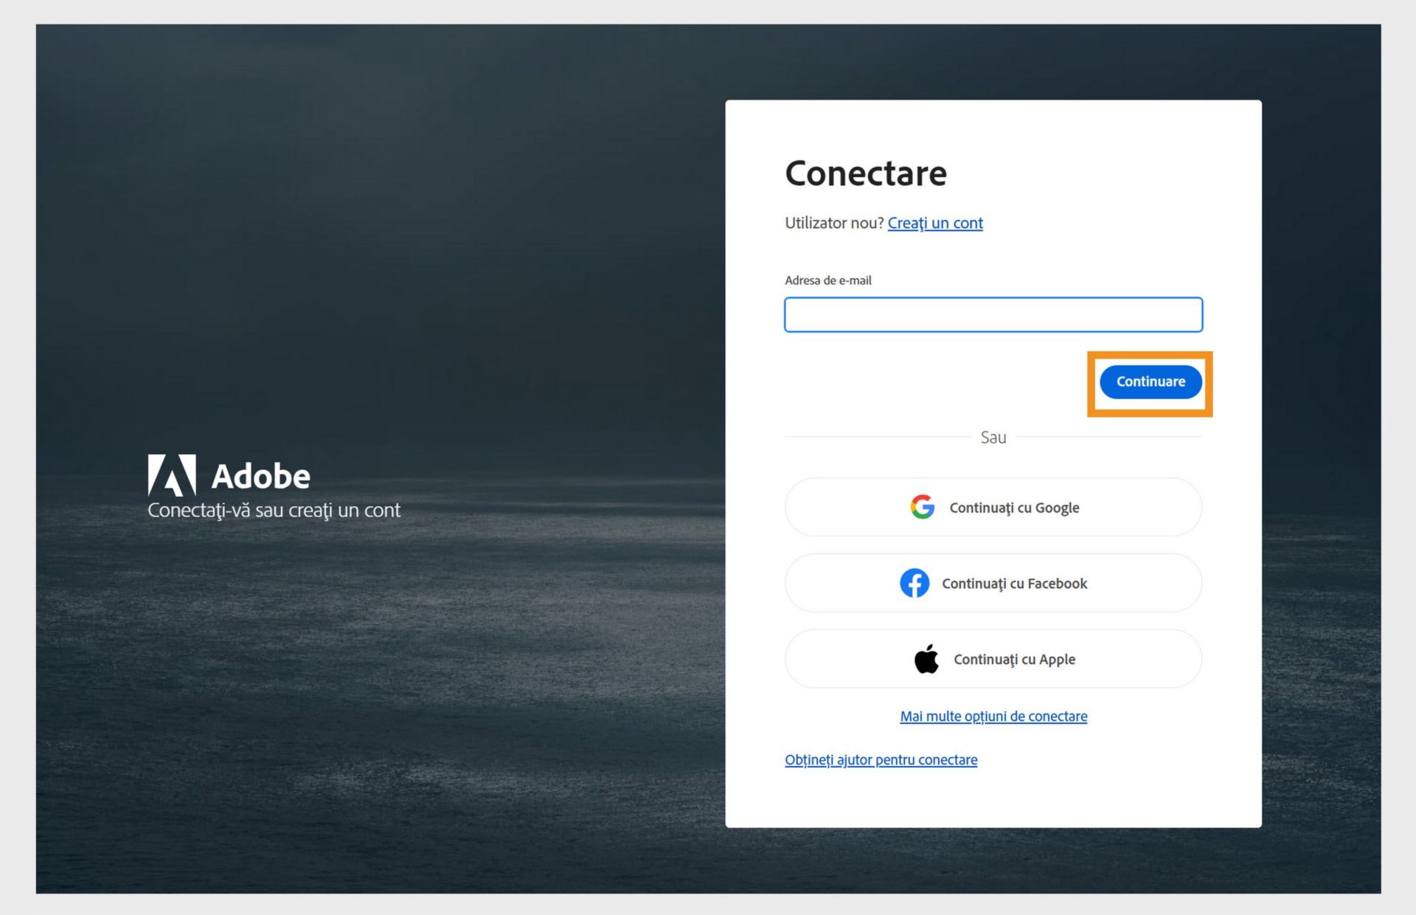This screenshot has width=1416, height=915.
Task: Click the Continuați cu Google text
Action: coord(1014,508)
